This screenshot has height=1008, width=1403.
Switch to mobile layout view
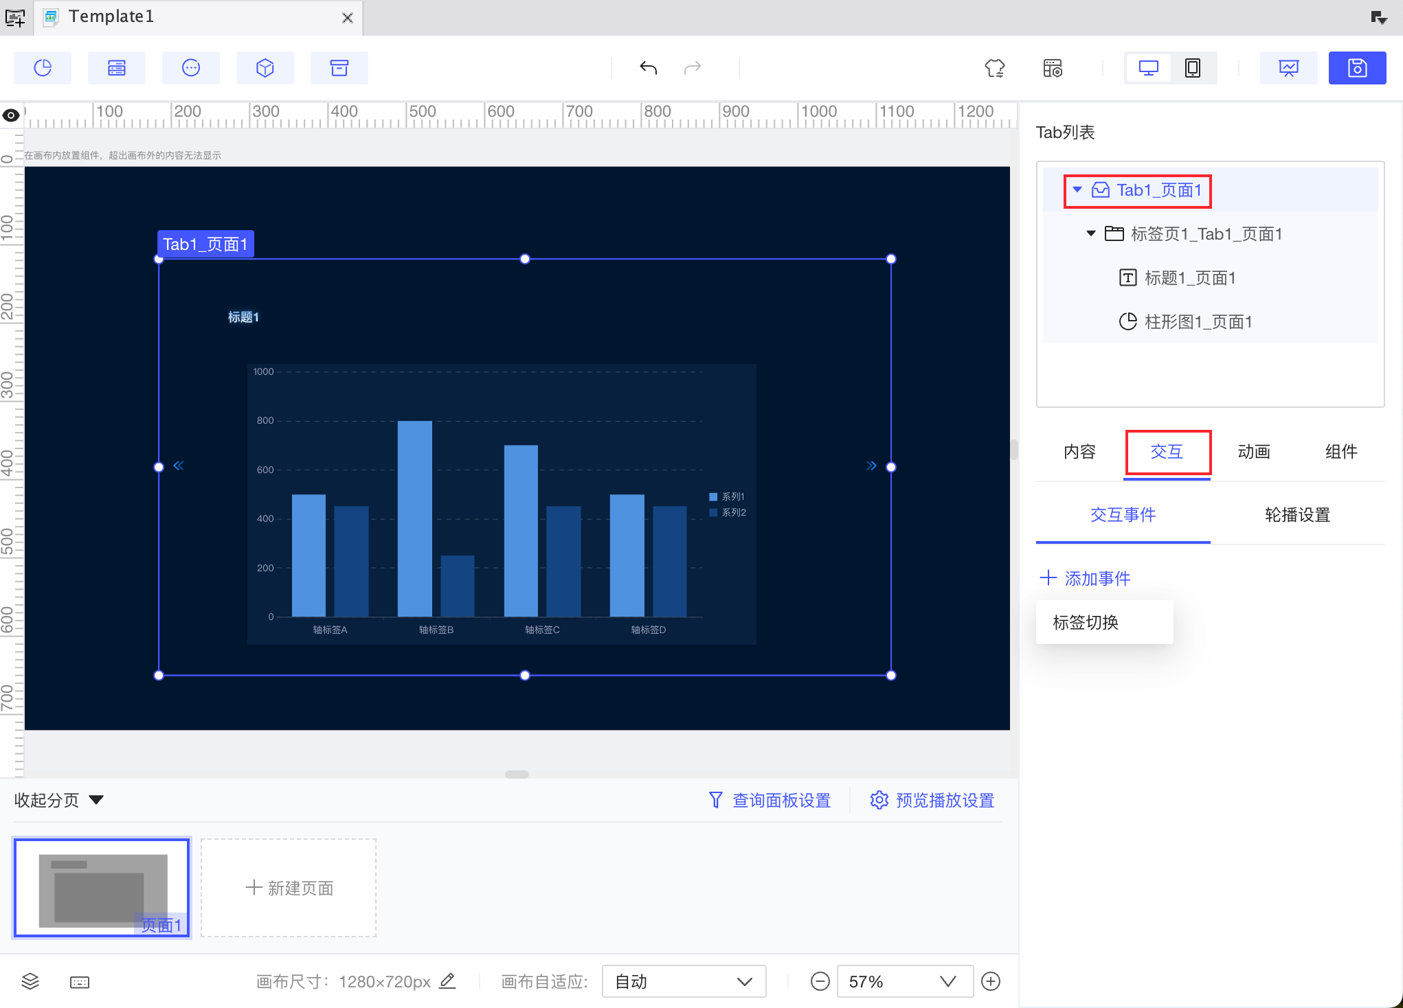click(1193, 68)
